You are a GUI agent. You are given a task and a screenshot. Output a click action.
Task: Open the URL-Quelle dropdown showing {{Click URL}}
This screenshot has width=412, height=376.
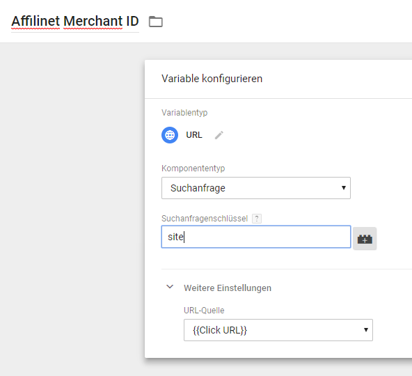[278, 330]
